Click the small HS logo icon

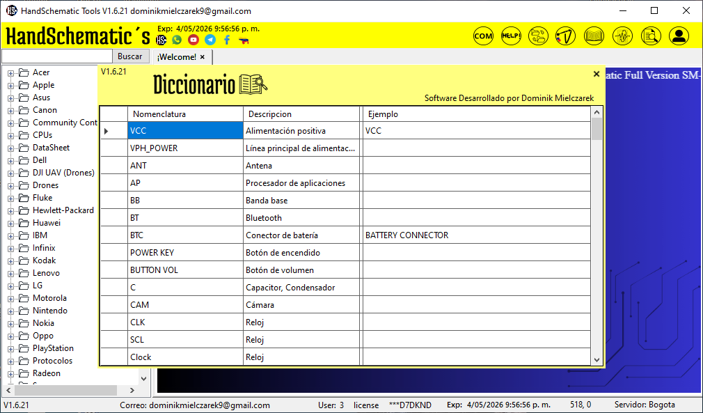pyautogui.click(x=161, y=40)
